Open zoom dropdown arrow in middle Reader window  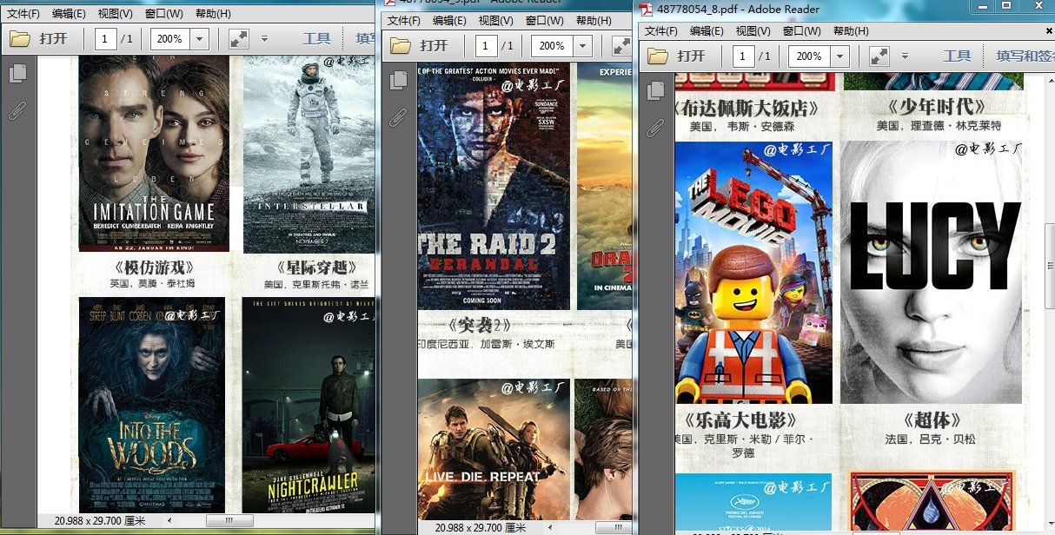pos(583,46)
